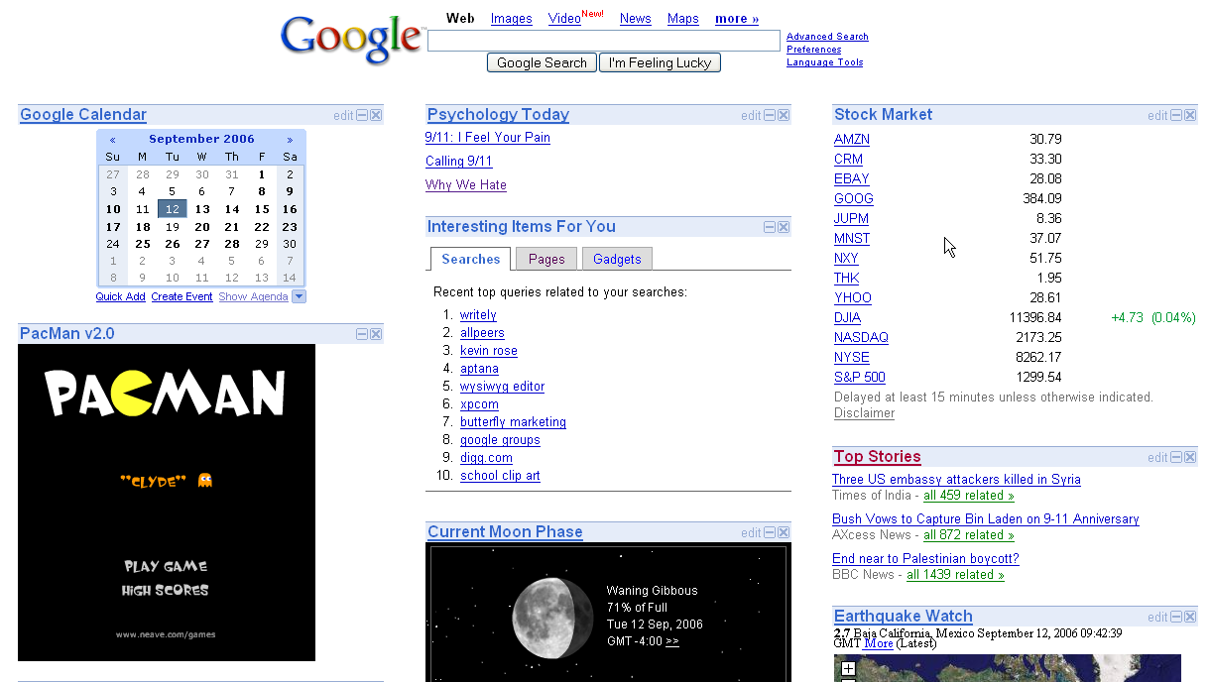Image resolution: width=1210 pixels, height=682 pixels.
Task: Open Maps from the top navigation
Action: [x=683, y=19]
